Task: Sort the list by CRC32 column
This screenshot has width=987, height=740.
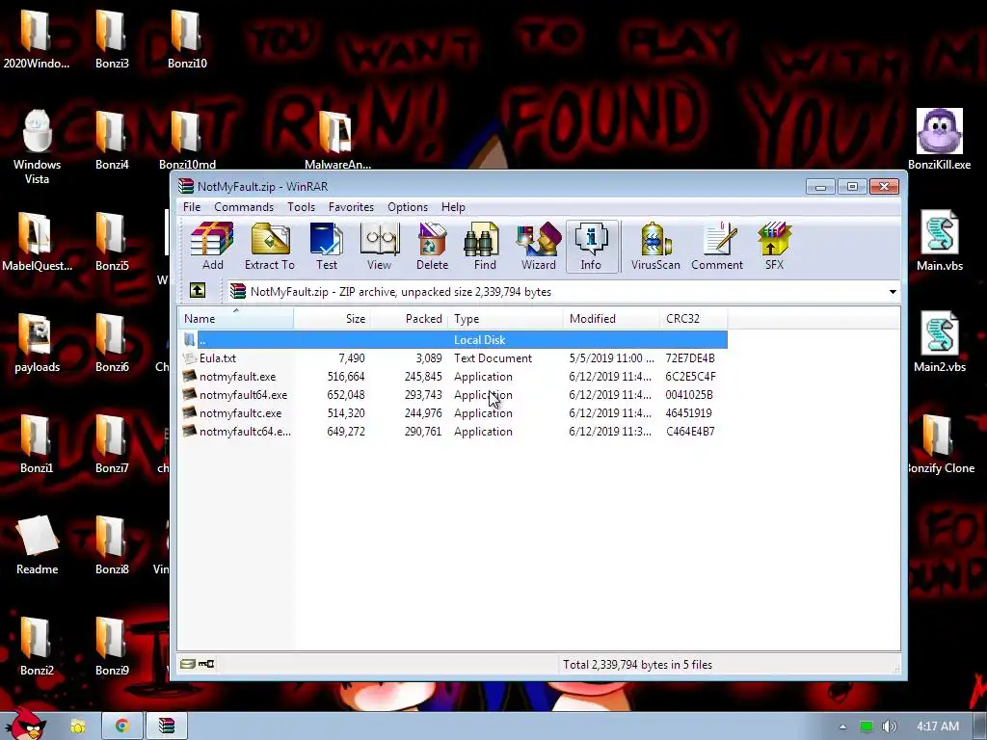Action: tap(694, 318)
